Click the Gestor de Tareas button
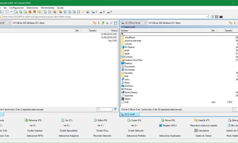238x143 pixels. tap(204, 136)
